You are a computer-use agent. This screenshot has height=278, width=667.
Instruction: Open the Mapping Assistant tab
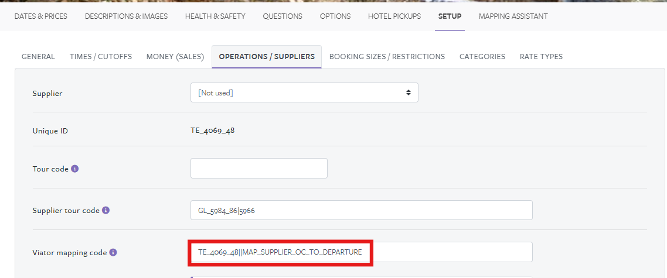pyautogui.click(x=513, y=16)
